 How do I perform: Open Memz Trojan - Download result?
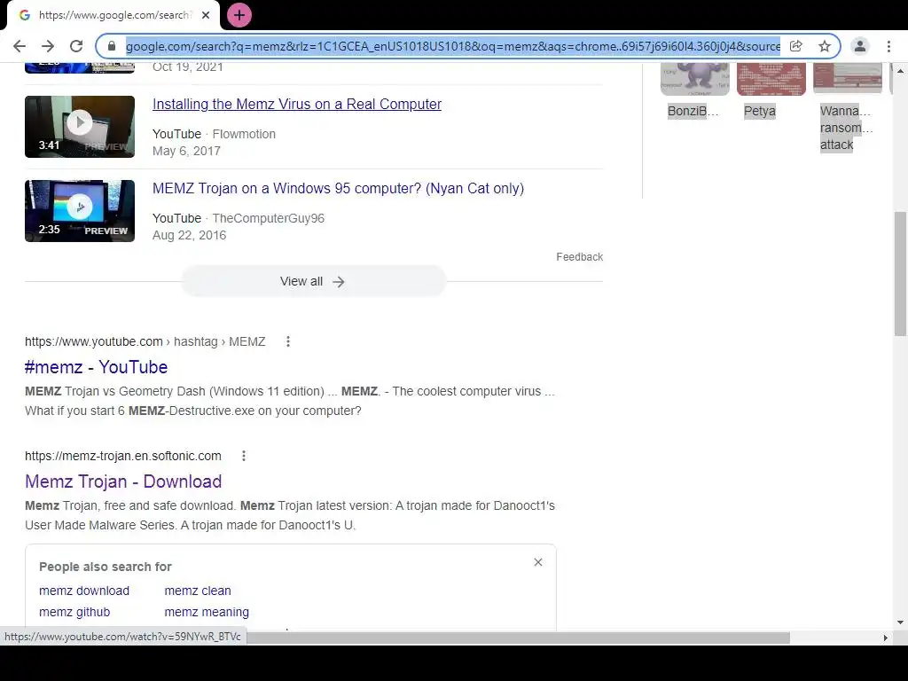click(123, 481)
